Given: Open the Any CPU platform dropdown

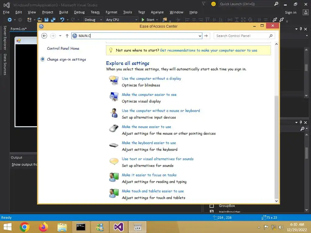Looking at the screenshot, I should (121, 20).
